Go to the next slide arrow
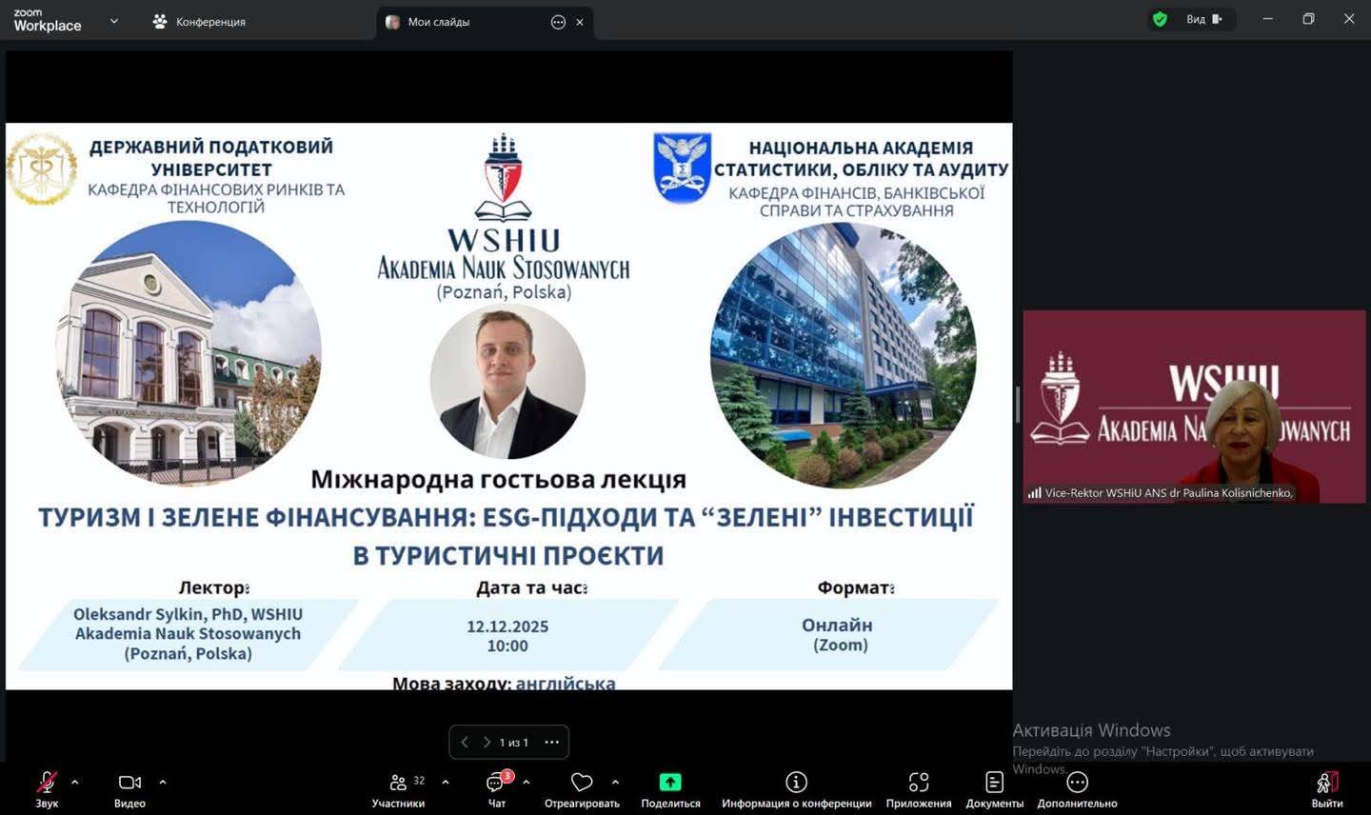This screenshot has height=815, width=1371. pyautogui.click(x=487, y=742)
